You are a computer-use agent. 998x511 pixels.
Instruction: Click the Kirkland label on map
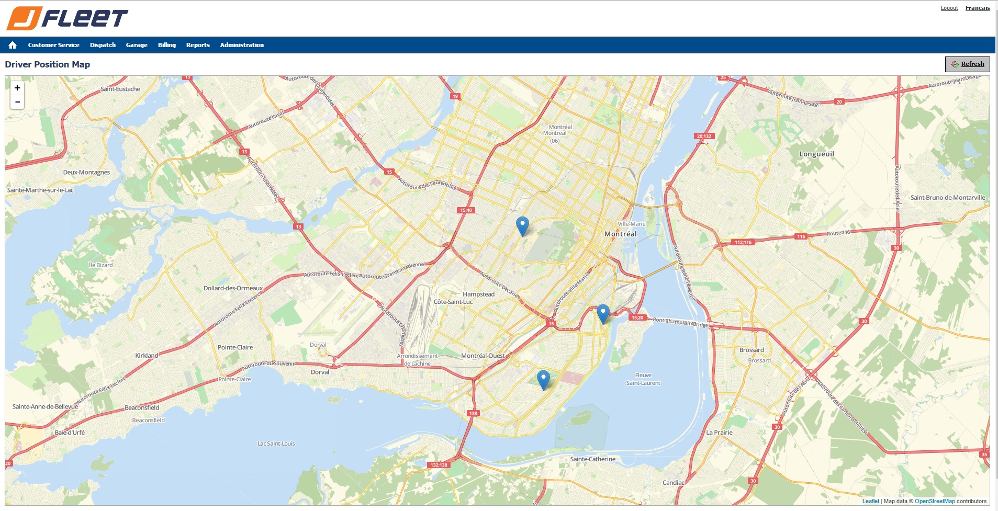coord(147,355)
